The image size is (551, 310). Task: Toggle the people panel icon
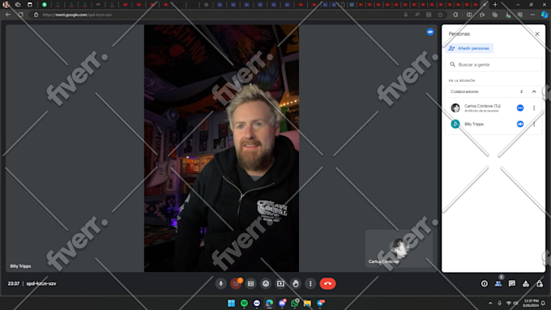click(x=498, y=283)
